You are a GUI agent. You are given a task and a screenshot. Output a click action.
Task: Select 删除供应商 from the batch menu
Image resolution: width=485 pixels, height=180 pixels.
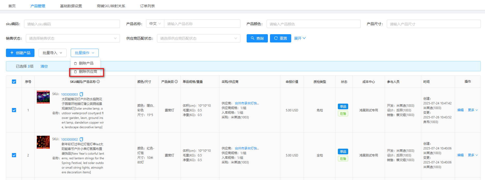[x=88, y=72]
